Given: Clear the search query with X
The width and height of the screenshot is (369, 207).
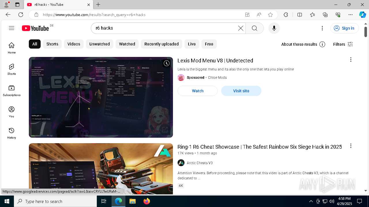Looking at the screenshot, I should coord(241,28).
